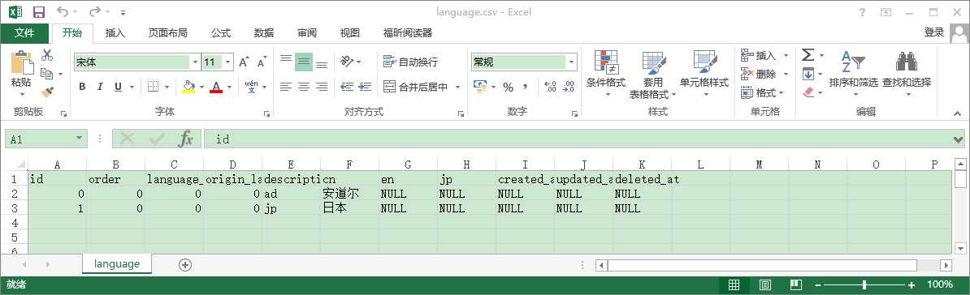The height and width of the screenshot is (295, 970).
Task: Align text right
Action: tap(322, 87)
